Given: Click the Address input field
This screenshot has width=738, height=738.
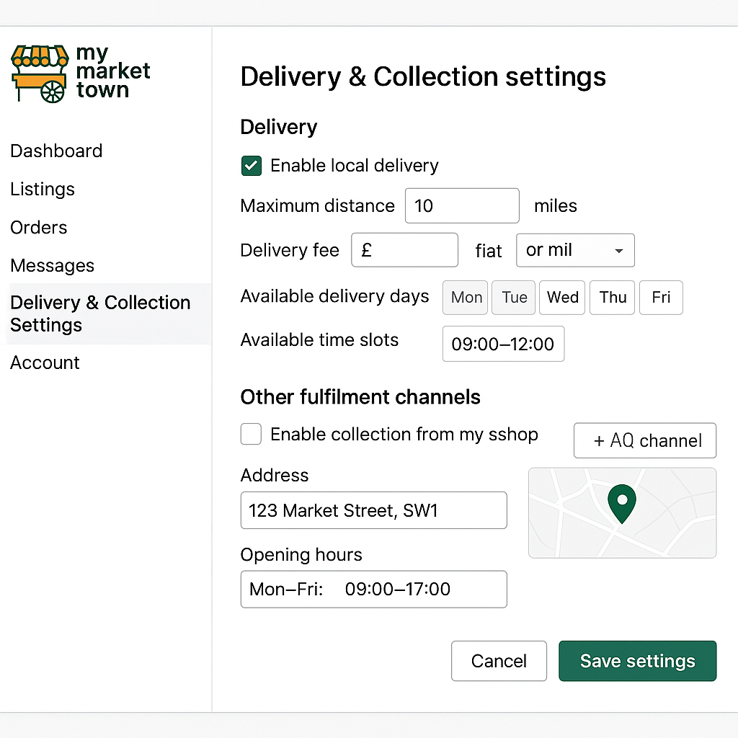Looking at the screenshot, I should point(373,510).
